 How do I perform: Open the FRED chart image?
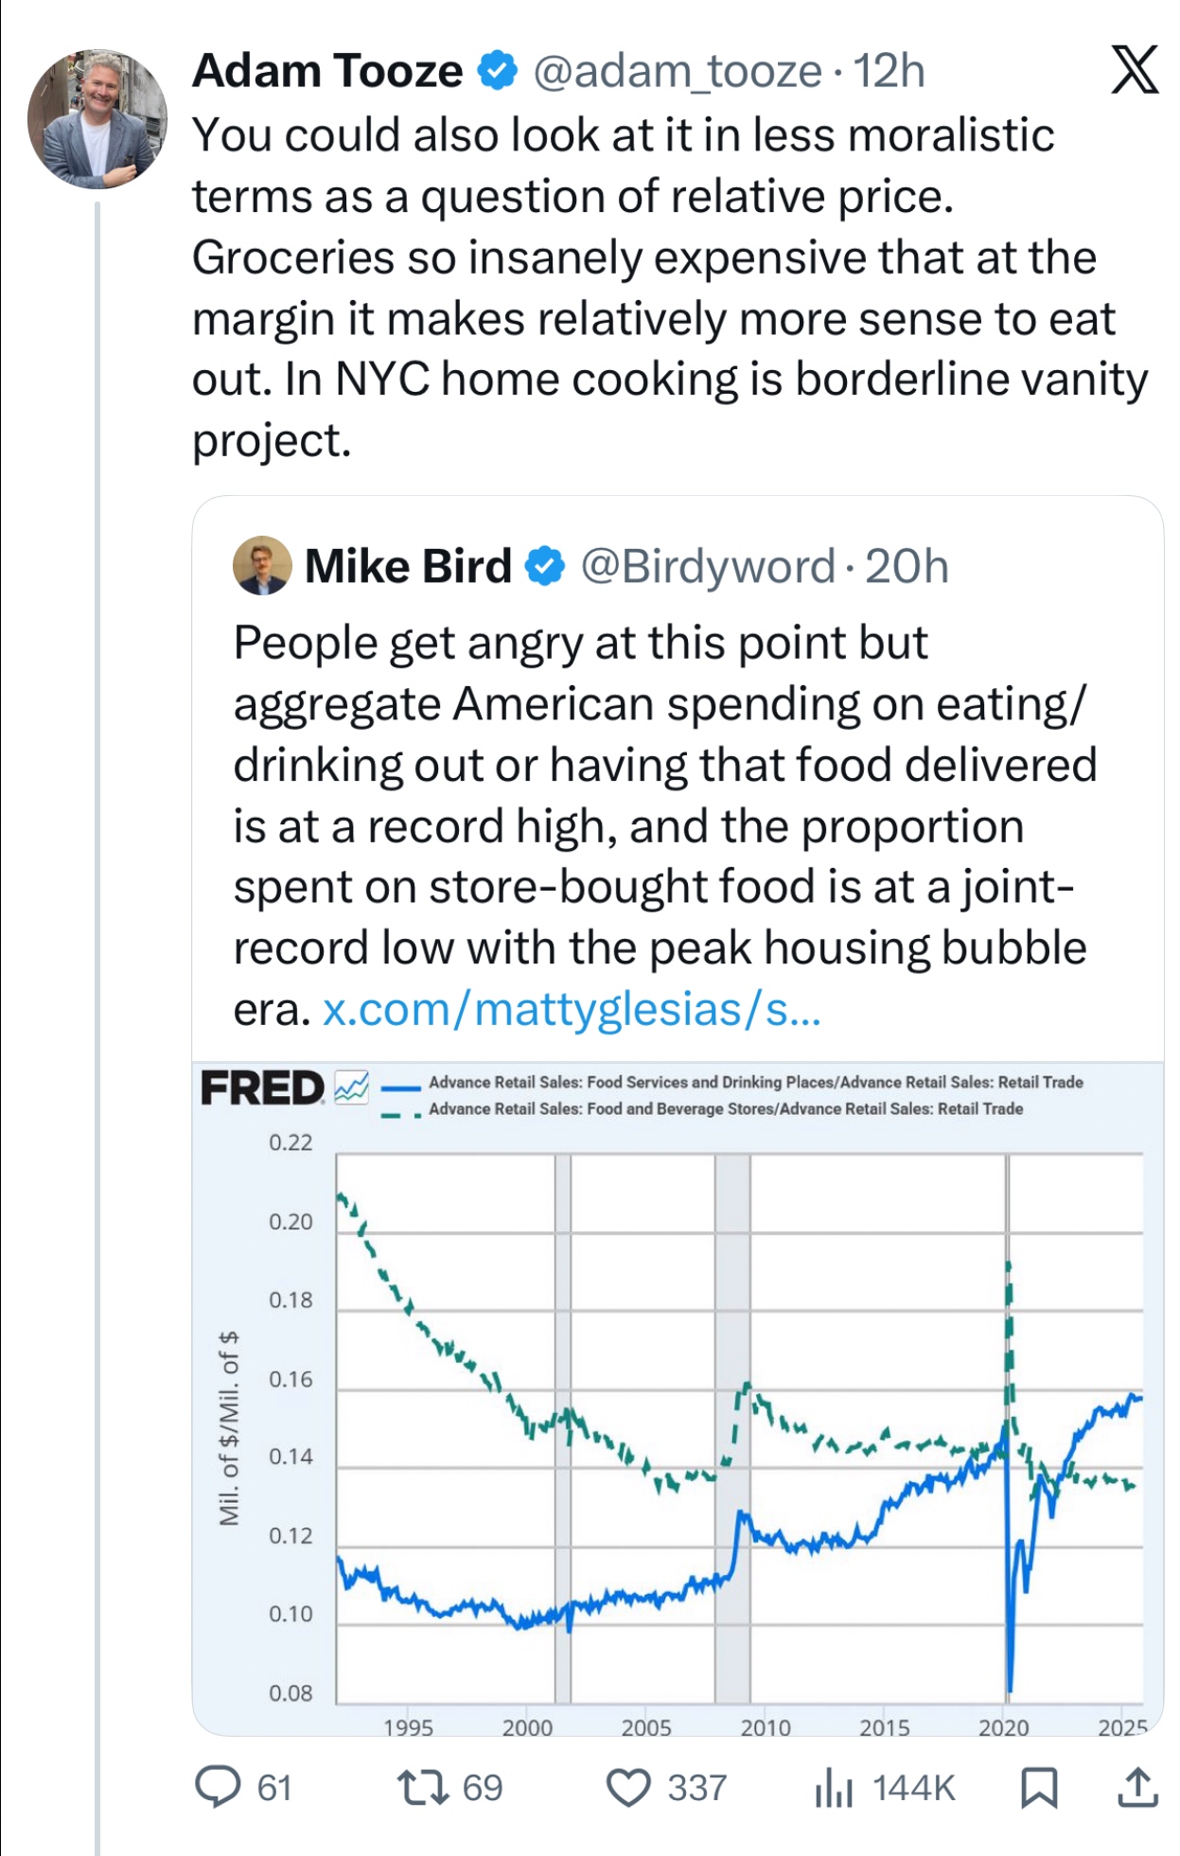[678, 1420]
